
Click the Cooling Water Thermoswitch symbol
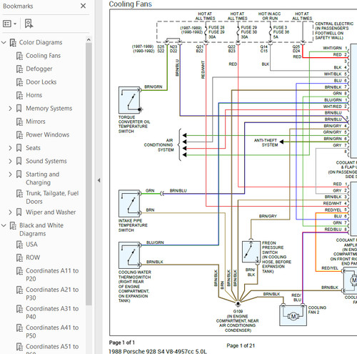click(x=129, y=255)
